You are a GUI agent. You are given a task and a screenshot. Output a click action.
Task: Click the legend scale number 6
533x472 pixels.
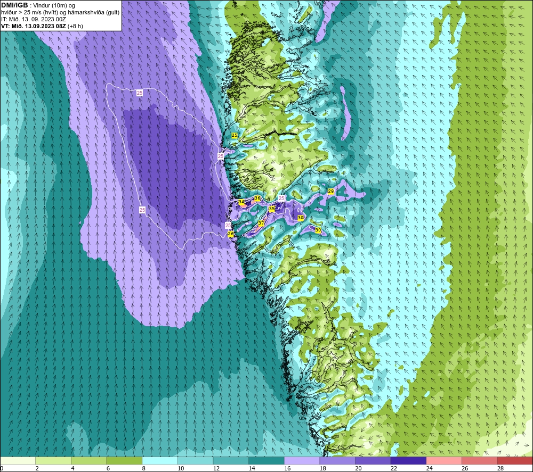coord(108,468)
